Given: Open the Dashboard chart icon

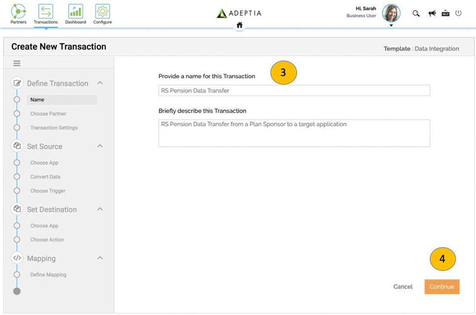Looking at the screenshot, I should pos(75,11).
